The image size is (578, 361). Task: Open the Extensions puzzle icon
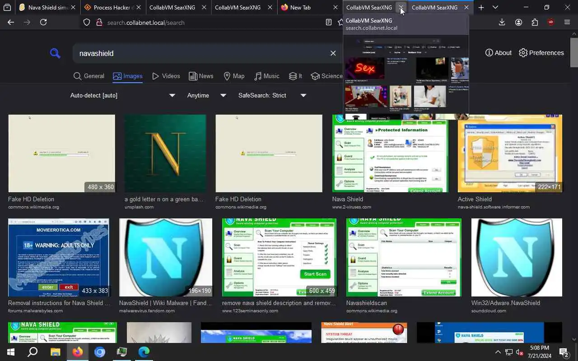(535, 22)
